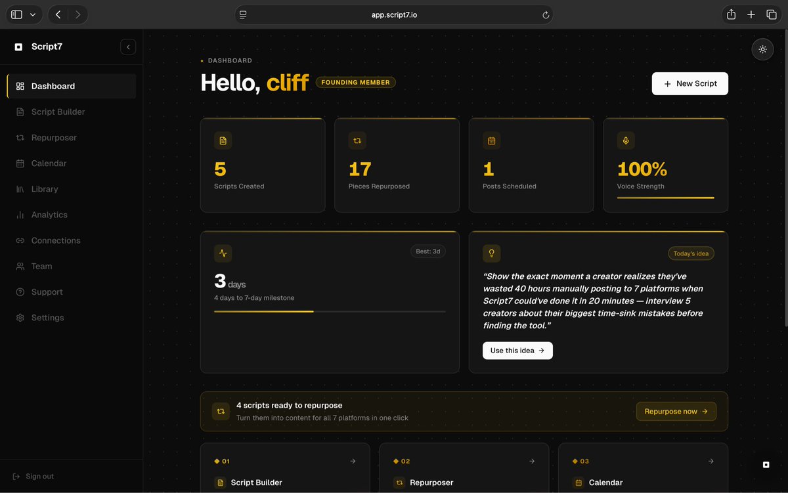Go back with browser back arrow
Screen dimensions: 788x493
coord(58,14)
